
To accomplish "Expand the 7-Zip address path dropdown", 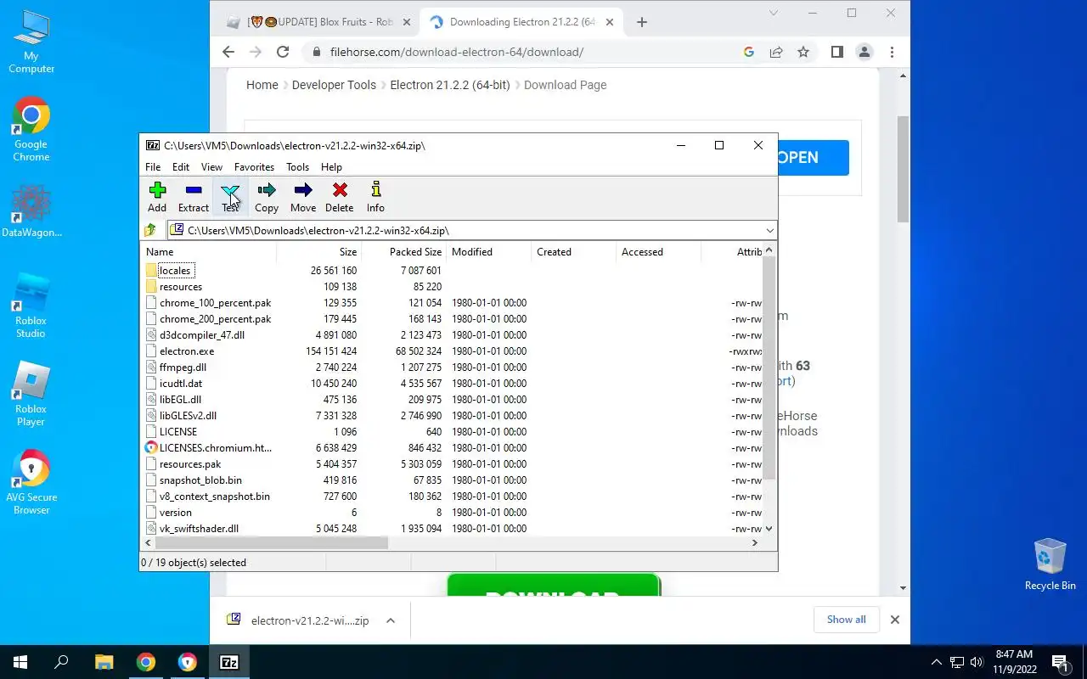I will click(x=769, y=230).
